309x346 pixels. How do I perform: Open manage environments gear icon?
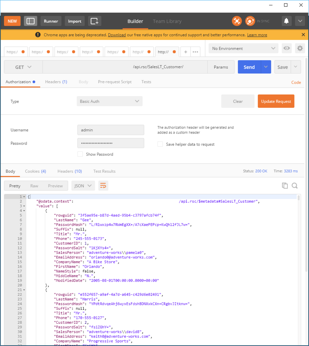300,48
